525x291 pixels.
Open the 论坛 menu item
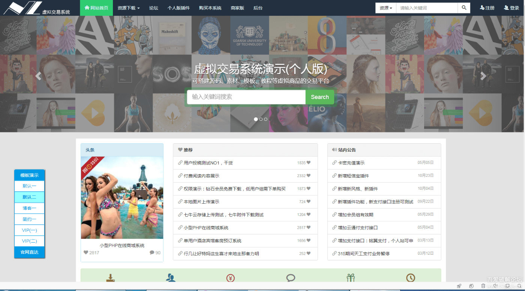(x=153, y=8)
